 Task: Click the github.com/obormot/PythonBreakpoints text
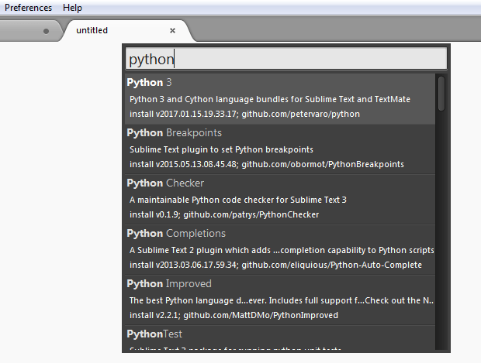coord(322,164)
